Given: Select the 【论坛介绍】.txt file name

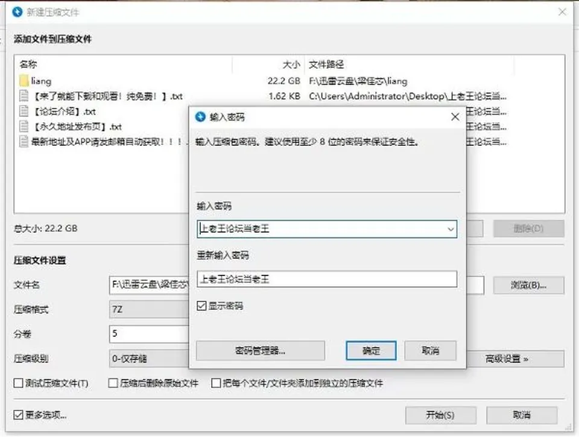Looking at the screenshot, I should [x=65, y=112].
